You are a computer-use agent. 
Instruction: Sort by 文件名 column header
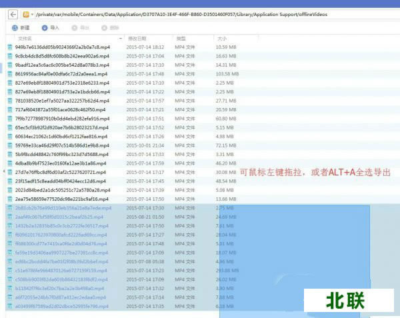tap(27, 39)
